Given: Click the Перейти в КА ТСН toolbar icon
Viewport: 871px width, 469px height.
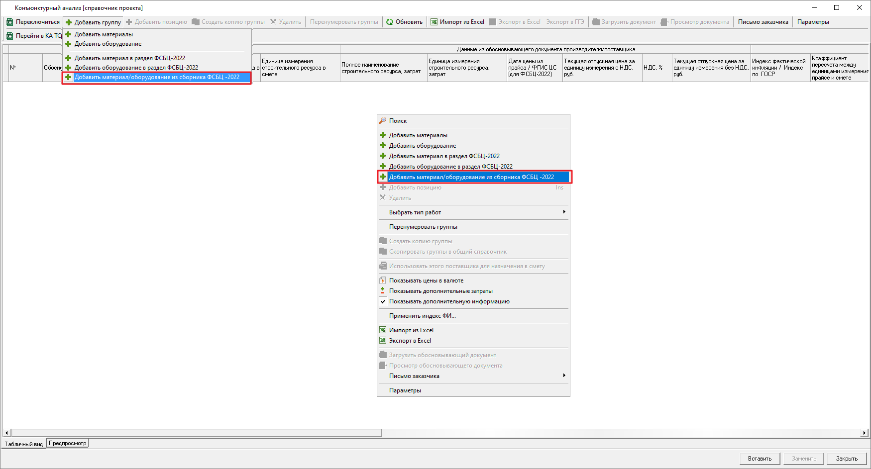Looking at the screenshot, I should tap(9, 36).
